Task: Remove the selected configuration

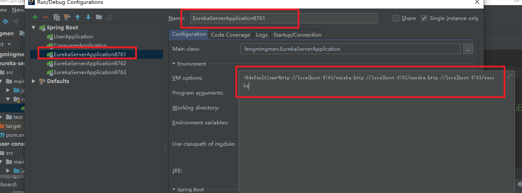Action: [46, 17]
